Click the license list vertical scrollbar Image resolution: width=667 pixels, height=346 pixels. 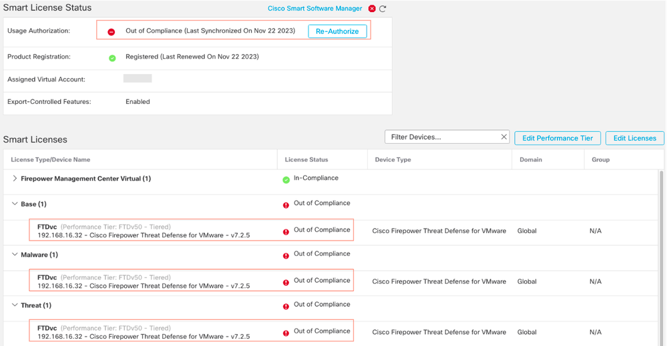661,257
